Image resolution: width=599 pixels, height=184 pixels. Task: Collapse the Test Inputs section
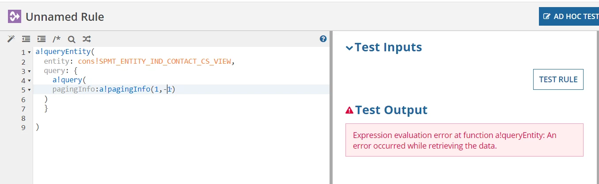(x=349, y=48)
